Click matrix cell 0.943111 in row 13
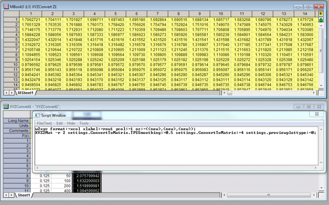 [220, 80]
